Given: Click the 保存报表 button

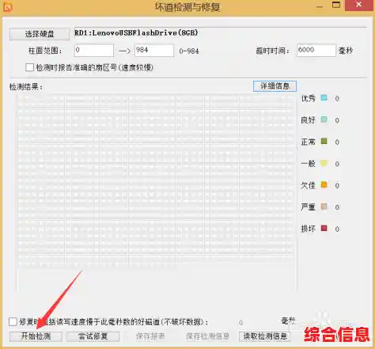Looking at the screenshot, I should pyautogui.click(x=150, y=336).
